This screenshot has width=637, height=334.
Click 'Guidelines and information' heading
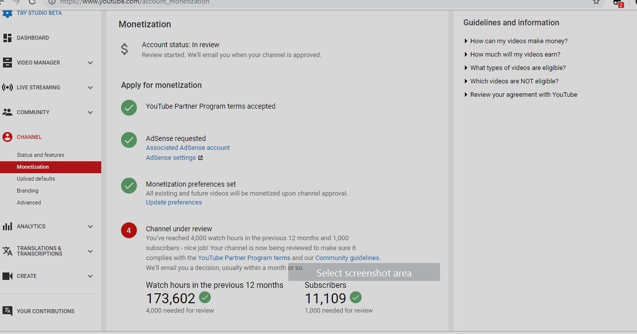point(511,23)
